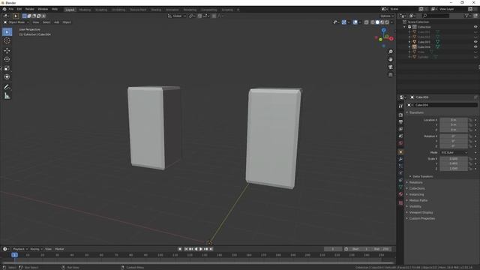Switch to the Sculpting workspace tab
The width and height of the screenshot is (480, 270).
[x=101, y=10]
